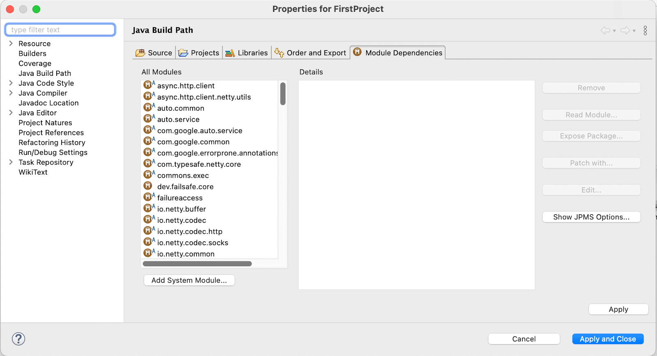Click module icon beside com.google.errorprone.annotations
This screenshot has width=657, height=356.
coord(148,152)
